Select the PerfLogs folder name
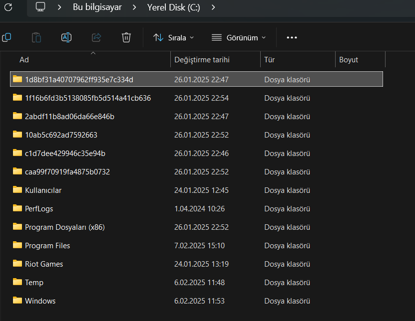Viewport: 415px width, 321px height. pyautogui.click(x=39, y=209)
